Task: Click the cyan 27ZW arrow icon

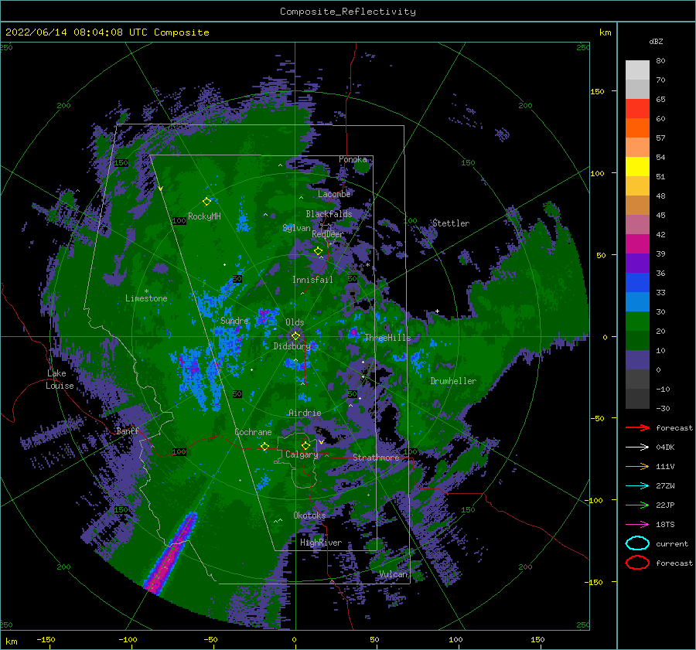Action: click(637, 486)
